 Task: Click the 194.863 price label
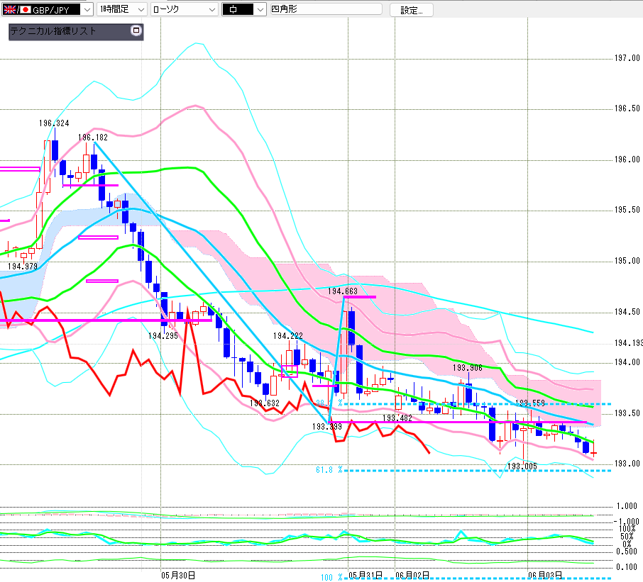pyautogui.click(x=343, y=291)
